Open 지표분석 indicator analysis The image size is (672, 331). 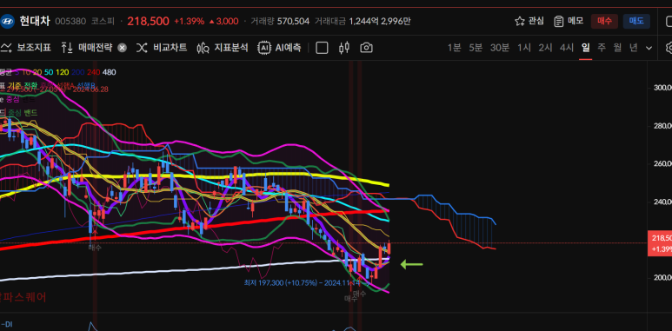tap(223, 48)
